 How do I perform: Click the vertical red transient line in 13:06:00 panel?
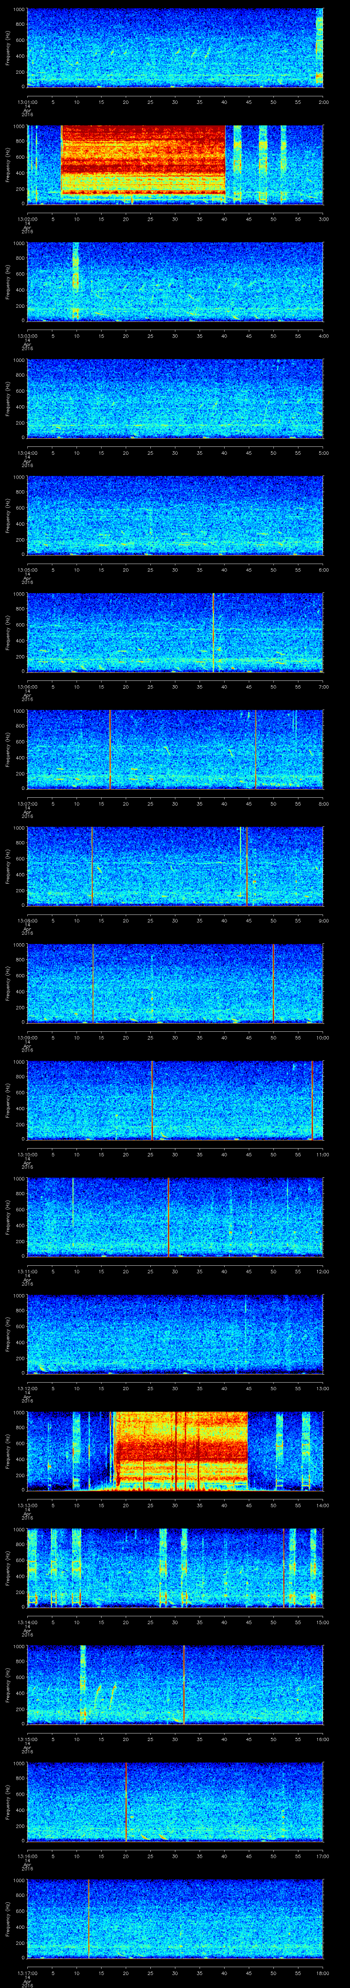[213, 632]
